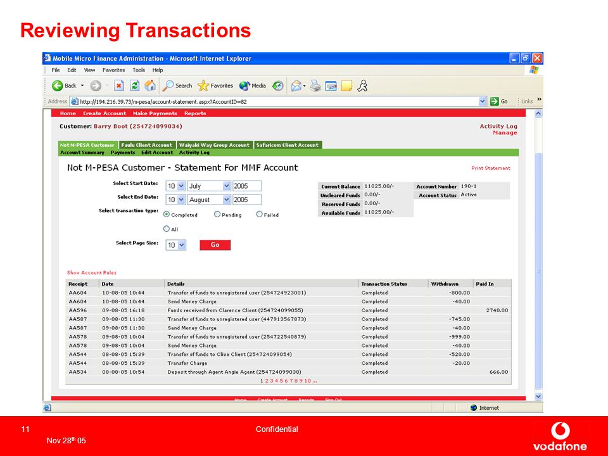Image resolution: width=608 pixels, height=456 pixels.
Task: Open the File menu
Action: [x=56, y=70]
